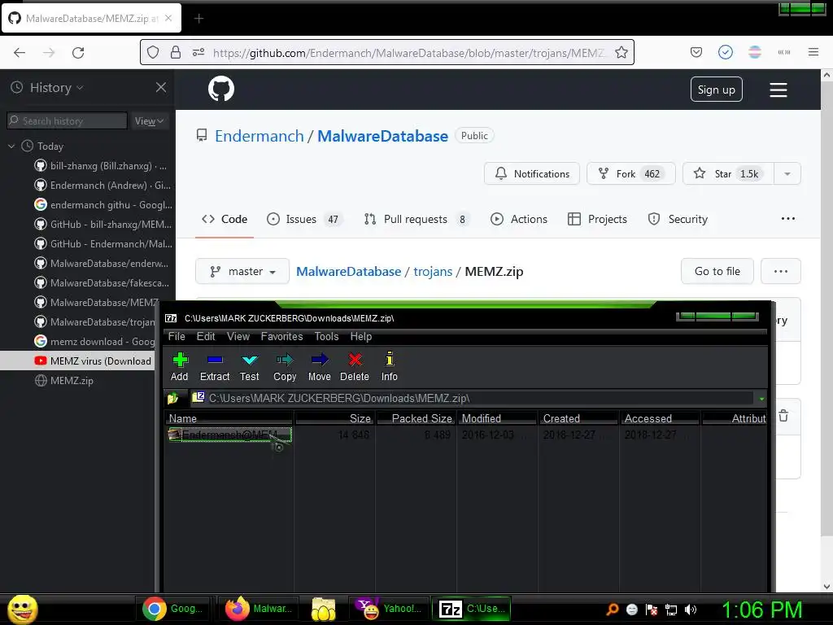Click the 7-Zip Move toolbar icon

point(319,367)
